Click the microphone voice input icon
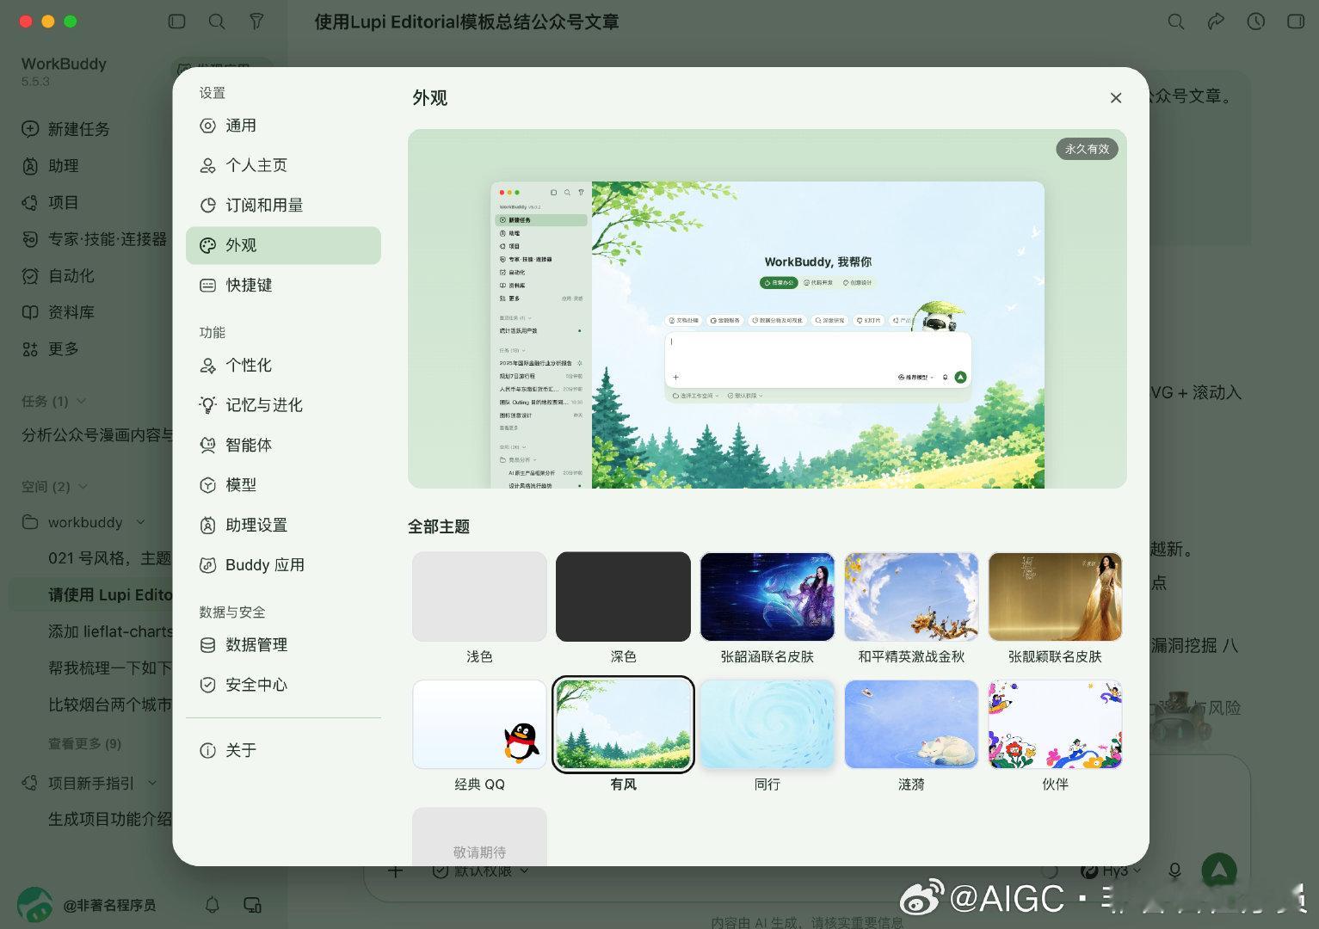The image size is (1319, 929). tap(1174, 871)
